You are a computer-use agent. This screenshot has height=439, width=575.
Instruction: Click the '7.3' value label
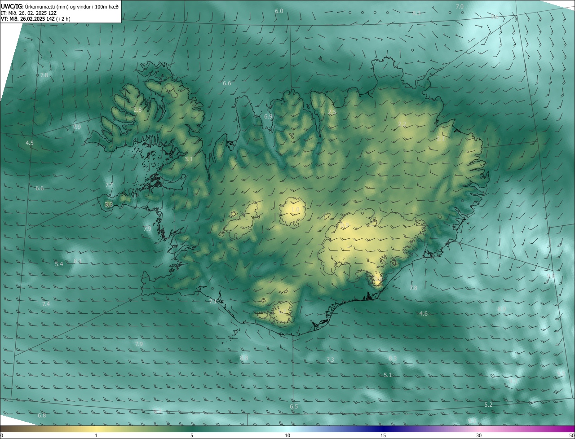coord(330,360)
